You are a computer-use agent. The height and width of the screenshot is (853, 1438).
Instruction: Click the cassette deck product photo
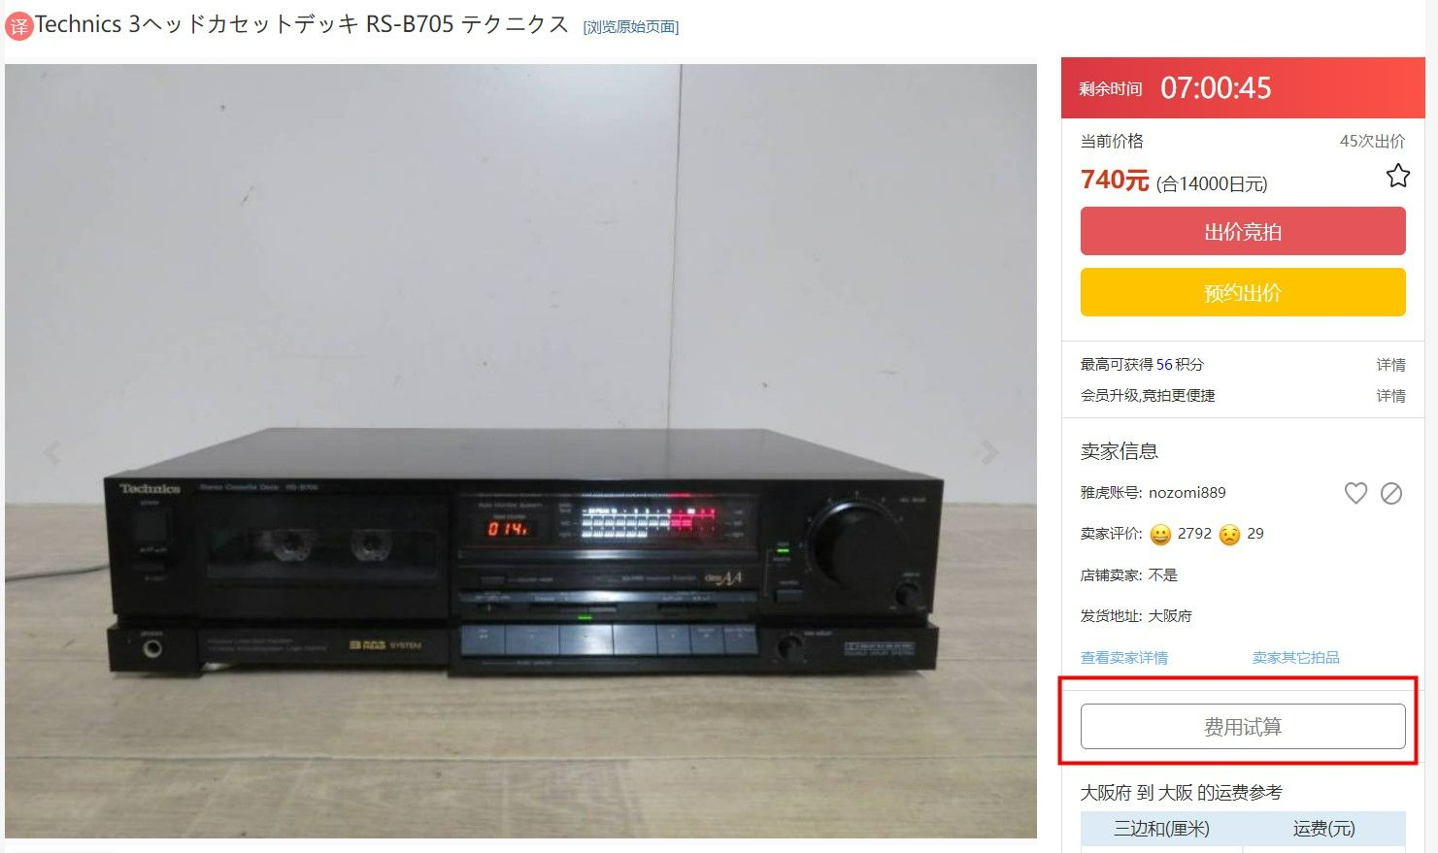[x=520, y=451]
